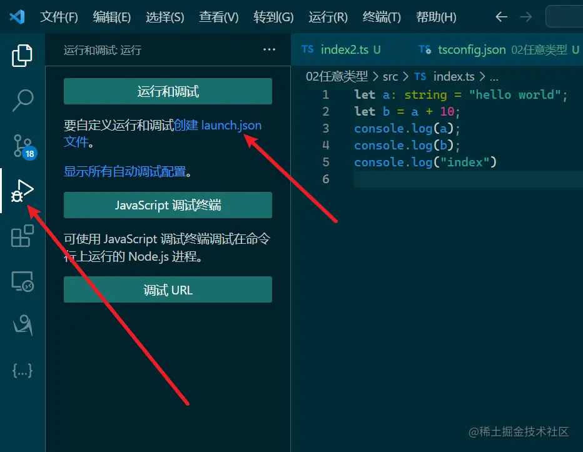Open the 编辑(E) menu
The width and height of the screenshot is (583, 452).
tap(112, 17)
